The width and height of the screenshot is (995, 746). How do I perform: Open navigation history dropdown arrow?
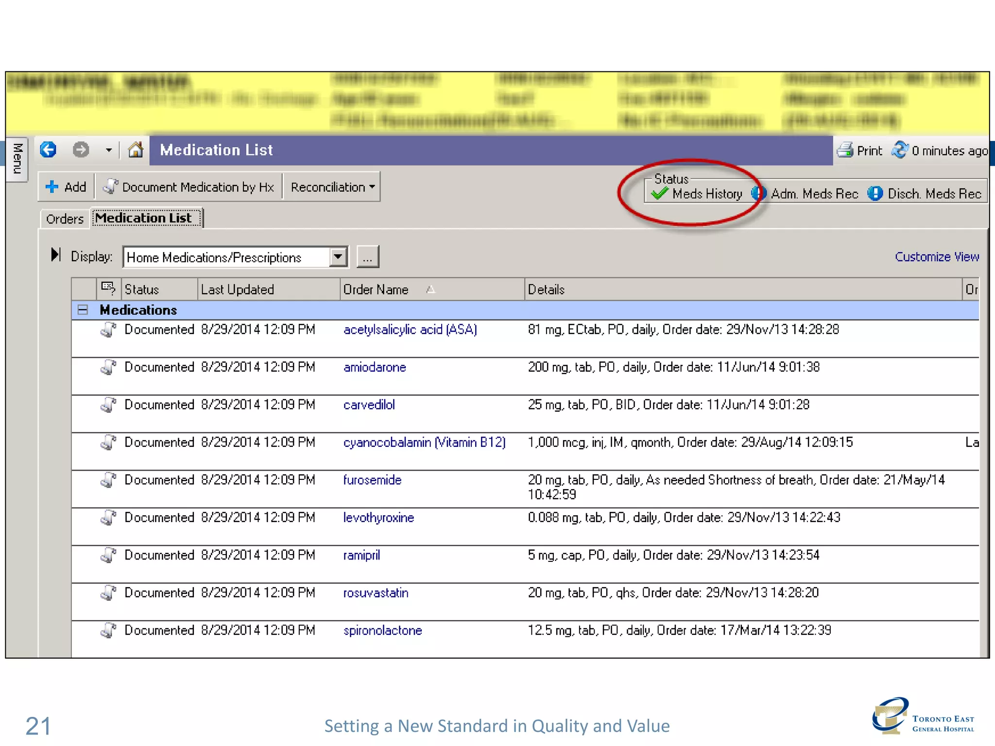point(109,150)
